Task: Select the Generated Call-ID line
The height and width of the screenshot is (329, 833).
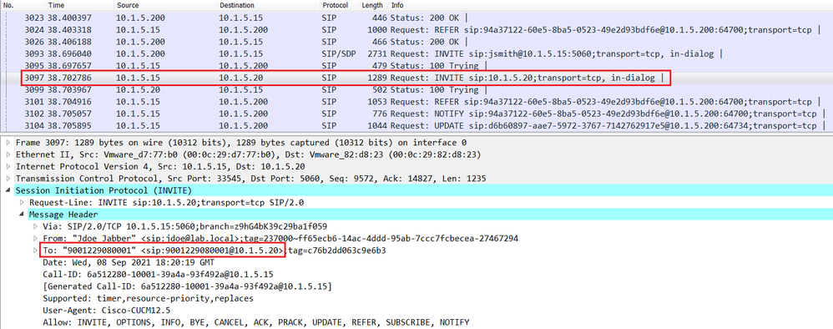Action: coord(187,286)
